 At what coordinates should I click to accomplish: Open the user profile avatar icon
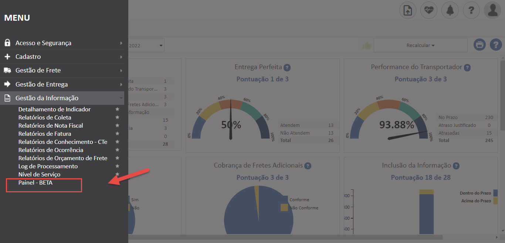[x=492, y=10]
